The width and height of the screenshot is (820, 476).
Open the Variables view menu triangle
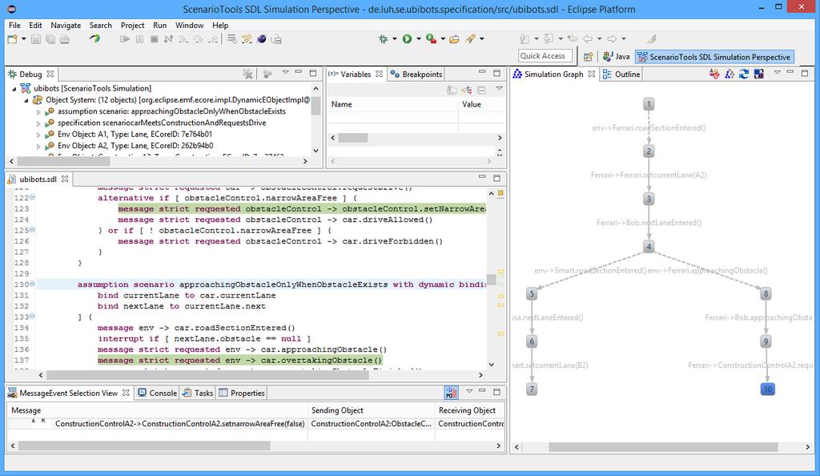[500, 89]
